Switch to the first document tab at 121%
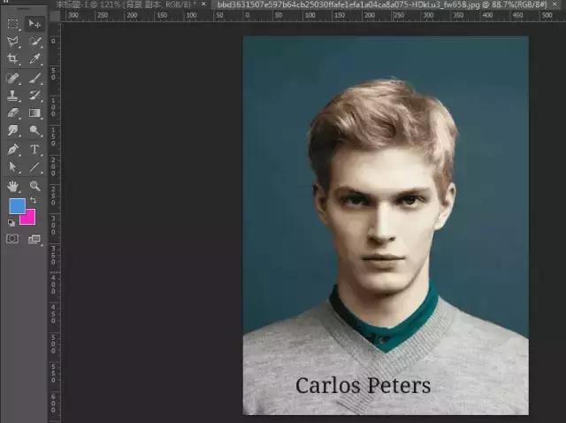 126,4
